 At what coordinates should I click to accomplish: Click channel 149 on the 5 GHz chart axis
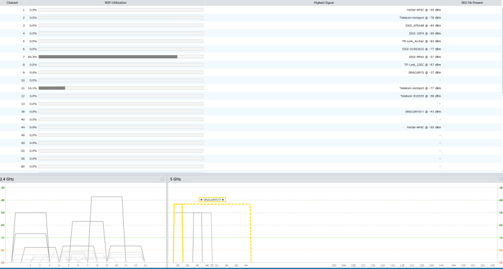point(453,265)
